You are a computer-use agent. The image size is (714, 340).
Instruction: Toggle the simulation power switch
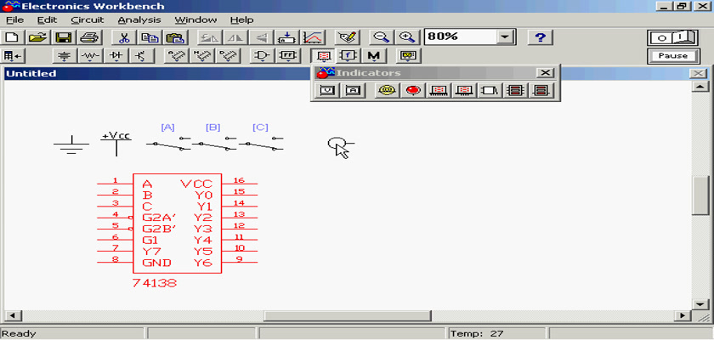point(672,37)
